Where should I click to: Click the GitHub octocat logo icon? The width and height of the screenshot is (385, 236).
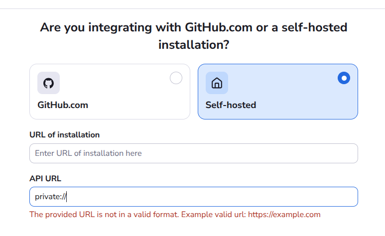[x=49, y=83]
